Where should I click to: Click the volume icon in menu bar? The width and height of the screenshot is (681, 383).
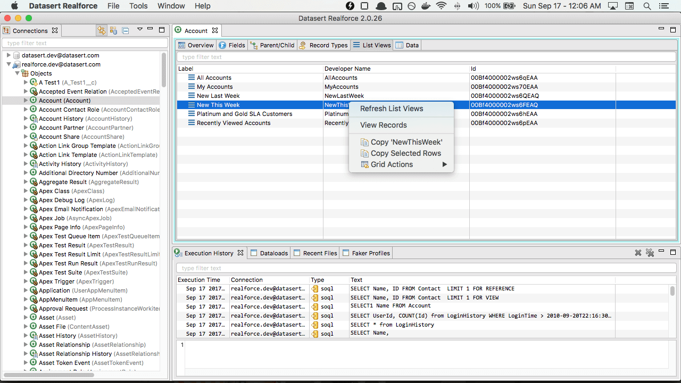473,6
